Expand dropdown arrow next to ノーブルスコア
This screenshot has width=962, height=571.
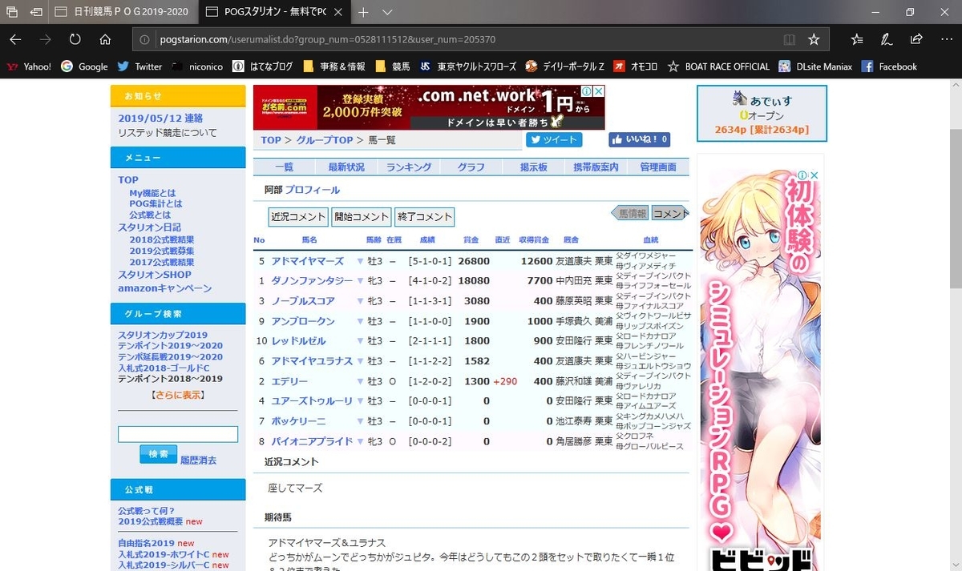[360, 301]
